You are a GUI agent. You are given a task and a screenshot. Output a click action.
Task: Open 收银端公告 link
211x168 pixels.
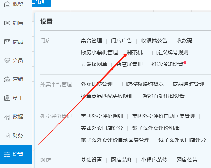[x=154, y=41]
